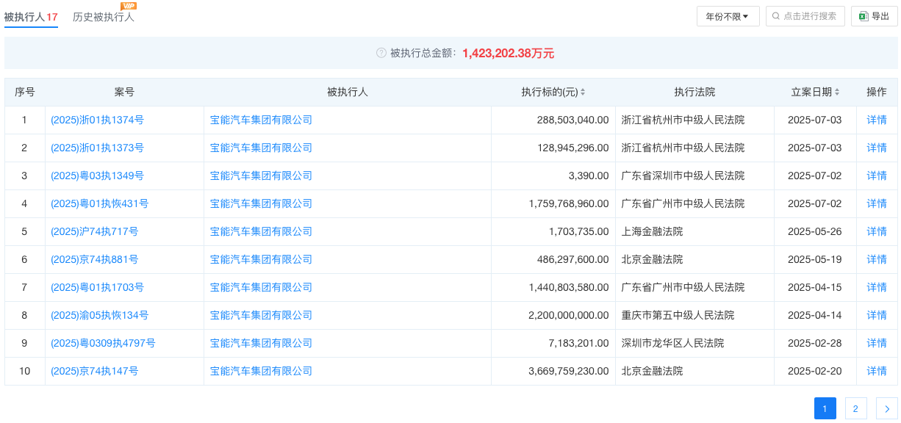Image resolution: width=901 pixels, height=423 pixels.
Task: Click the Excel icon on the 导出 button
Action: click(864, 16)
